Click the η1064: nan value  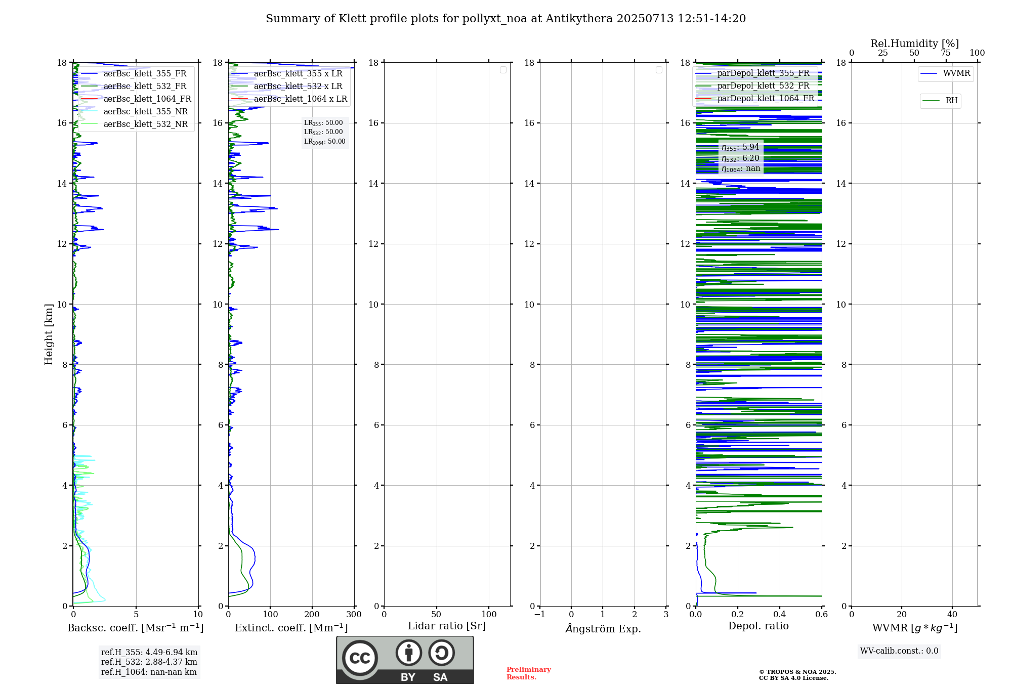pyautogui.click(x=741, y=169)
